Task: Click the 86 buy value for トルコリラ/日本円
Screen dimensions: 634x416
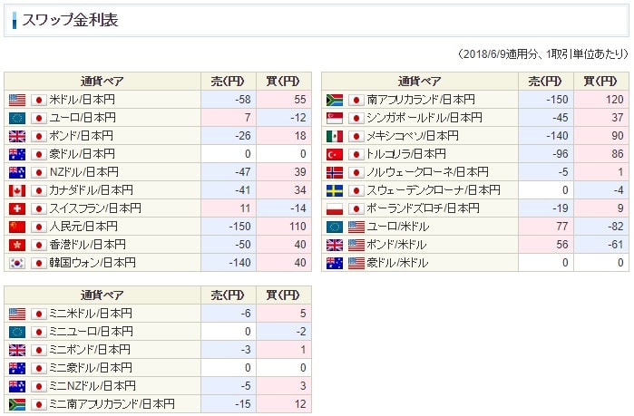Action: pos(618,154)
